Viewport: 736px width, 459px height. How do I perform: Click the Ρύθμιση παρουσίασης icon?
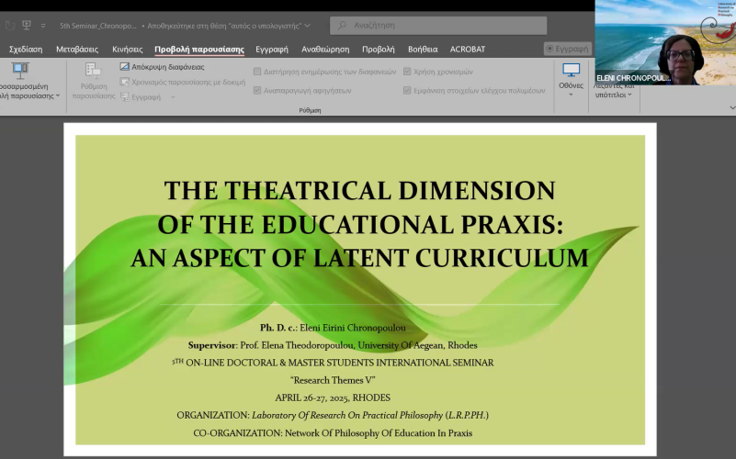click(x=94, y=71)
